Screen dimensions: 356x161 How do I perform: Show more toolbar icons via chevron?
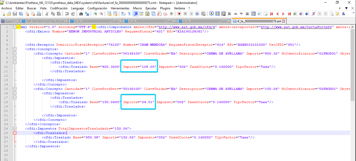(x=354, y=12)
